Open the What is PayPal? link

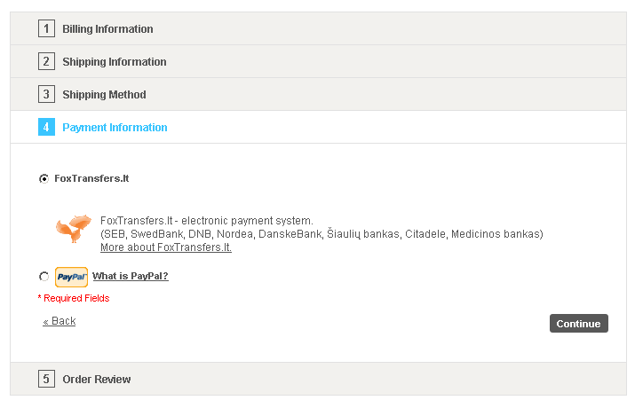[131, 276]
